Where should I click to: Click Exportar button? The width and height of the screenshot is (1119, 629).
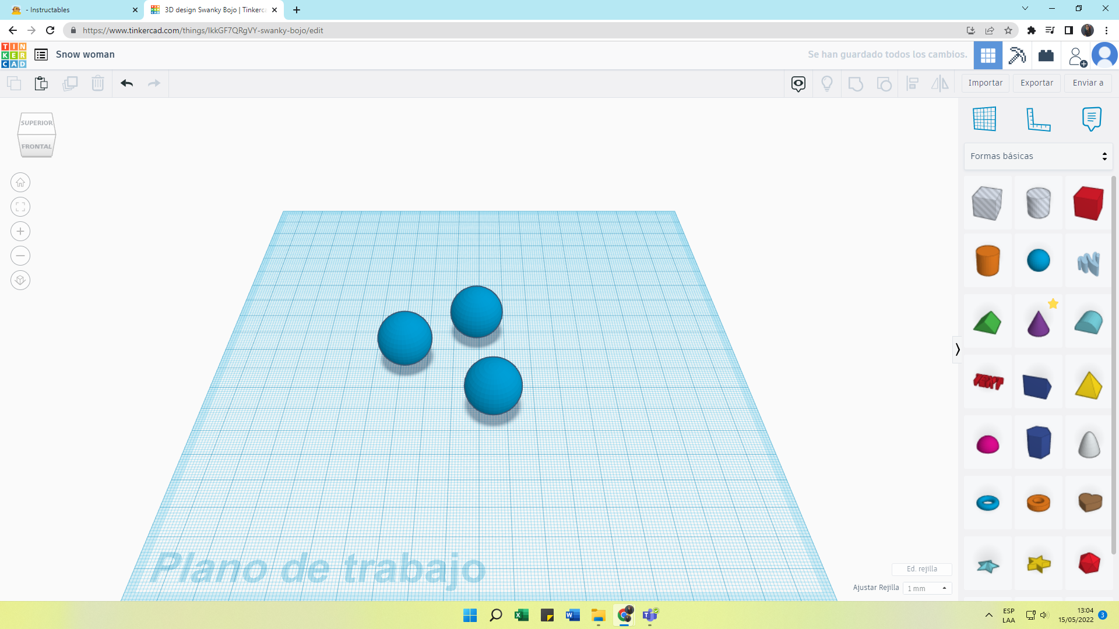pos(1037,83)
